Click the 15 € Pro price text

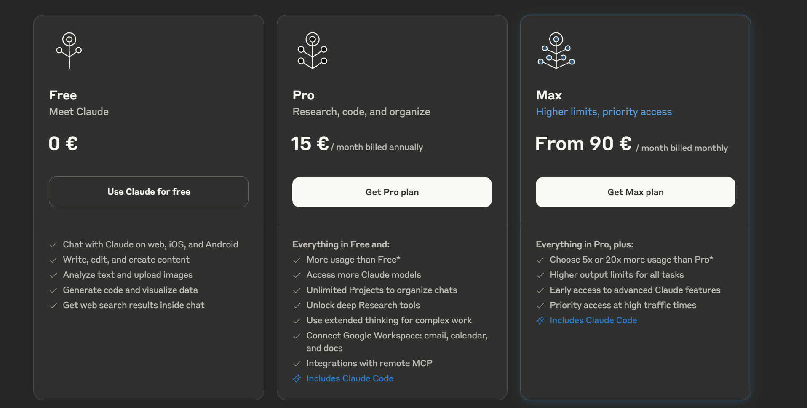(310, 144)
